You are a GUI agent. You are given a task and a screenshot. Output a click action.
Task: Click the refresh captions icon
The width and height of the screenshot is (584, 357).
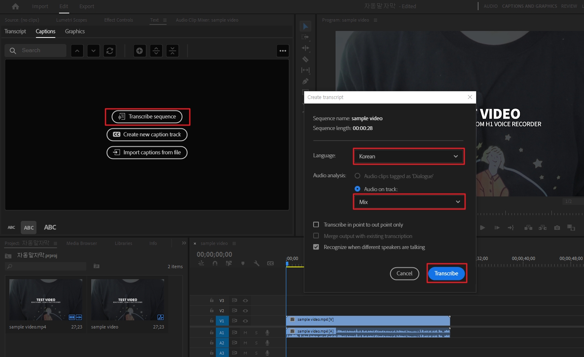tap(110, 51)
